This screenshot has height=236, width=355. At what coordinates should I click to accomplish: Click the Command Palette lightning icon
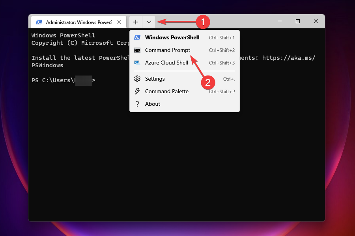(137, 91)
